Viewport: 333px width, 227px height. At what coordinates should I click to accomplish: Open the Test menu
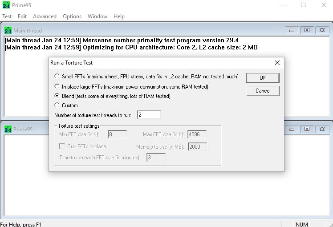[x=7, y=16]
